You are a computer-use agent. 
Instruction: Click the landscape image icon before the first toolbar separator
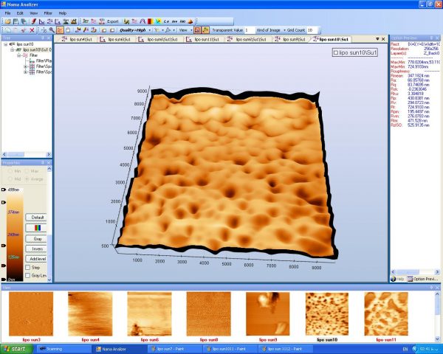tap(74, 21)
